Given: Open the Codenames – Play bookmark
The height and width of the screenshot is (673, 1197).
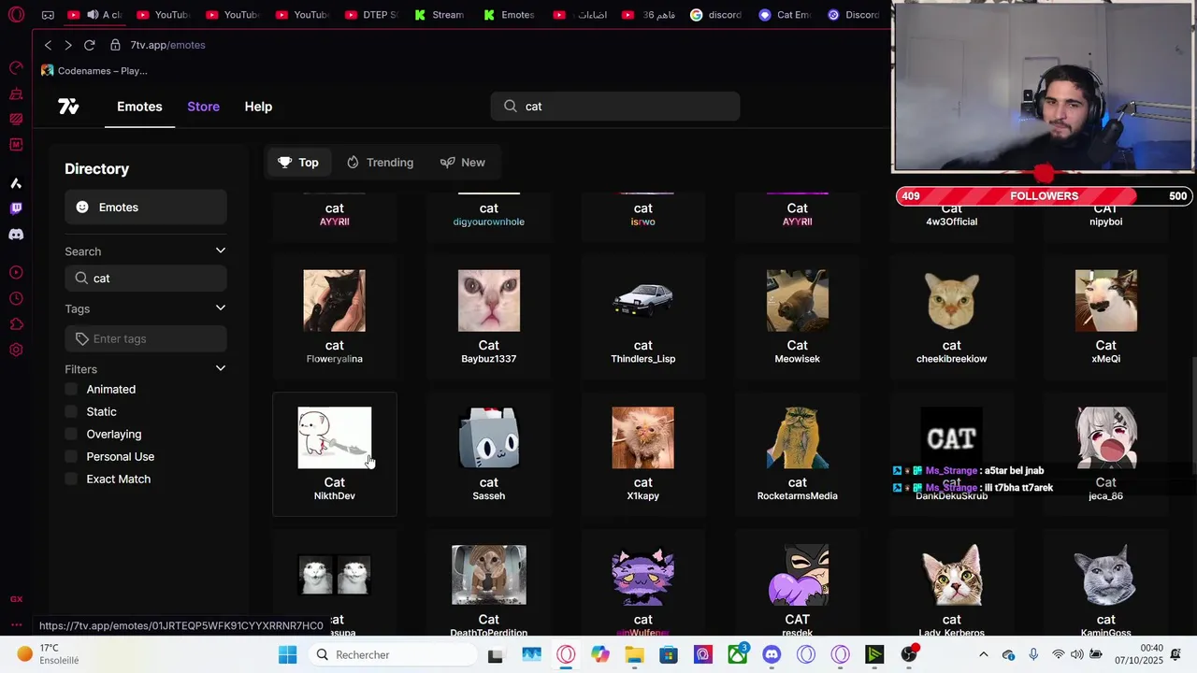Looking at the screenshot, I should point(94,71).
